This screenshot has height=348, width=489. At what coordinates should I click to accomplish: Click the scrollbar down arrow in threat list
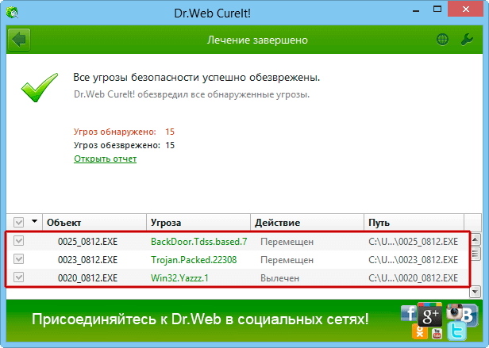pyautogui.click(x=475, y=292)
